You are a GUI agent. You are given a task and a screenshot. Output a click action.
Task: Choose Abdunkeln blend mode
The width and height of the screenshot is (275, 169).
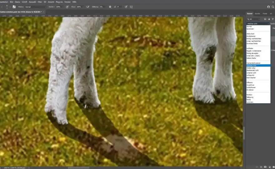[x=258, y=34]
